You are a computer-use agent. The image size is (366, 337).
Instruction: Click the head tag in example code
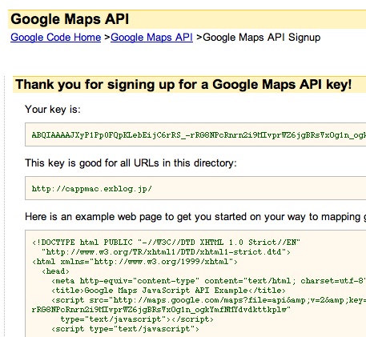[x=55, y=271]
